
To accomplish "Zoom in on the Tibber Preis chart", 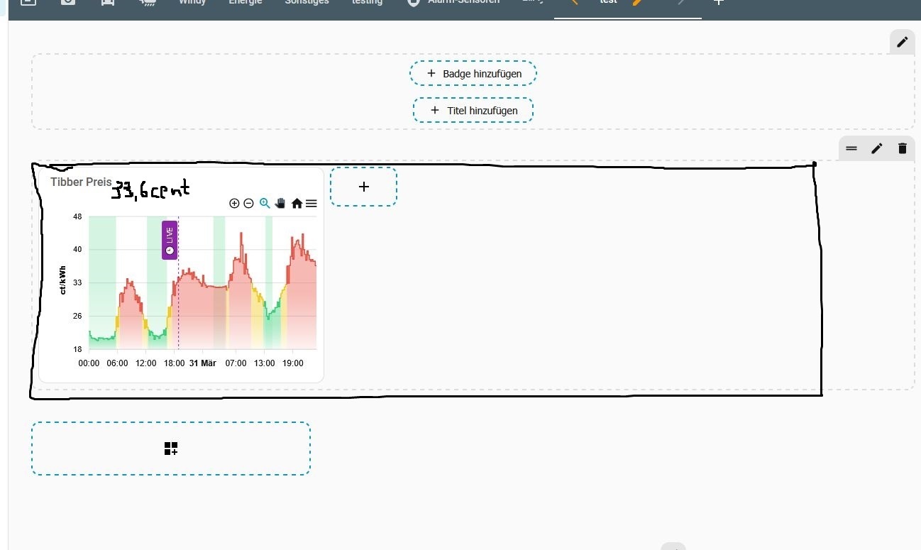I will 234,204.
